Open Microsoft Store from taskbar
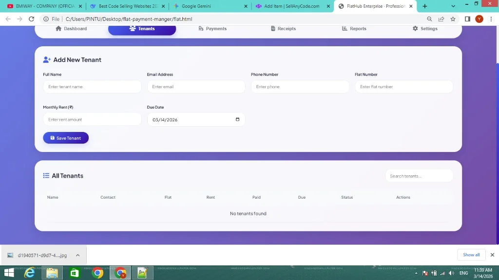This screenshot has height=280, width=499. (75, 273)
